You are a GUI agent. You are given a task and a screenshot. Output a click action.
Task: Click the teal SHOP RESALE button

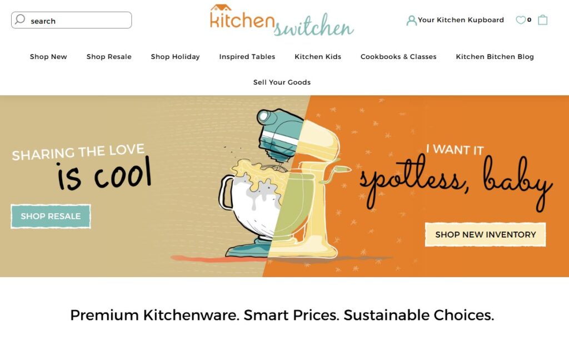point(51,216)
